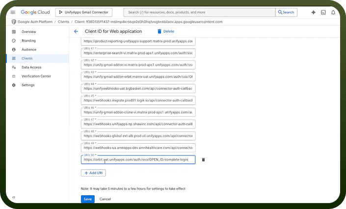This screenshot has height=209, width=346.
Task: Click the Clients grid icon
Action: coord(14,58)
